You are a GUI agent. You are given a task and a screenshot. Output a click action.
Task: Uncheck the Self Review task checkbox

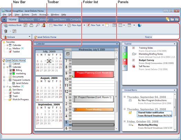coord(125,66)
